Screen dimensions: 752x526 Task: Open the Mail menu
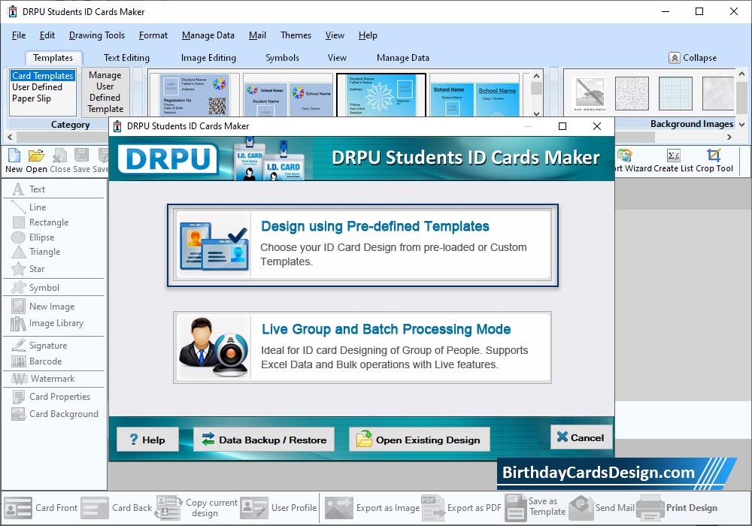point(257,35)
